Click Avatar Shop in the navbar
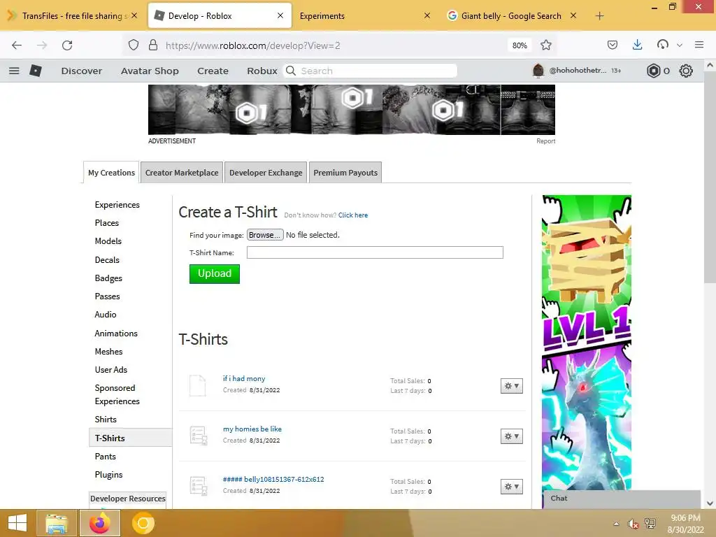Image resolution: width=716 pixels, height=537 pixels. click(x=150, y=71)
